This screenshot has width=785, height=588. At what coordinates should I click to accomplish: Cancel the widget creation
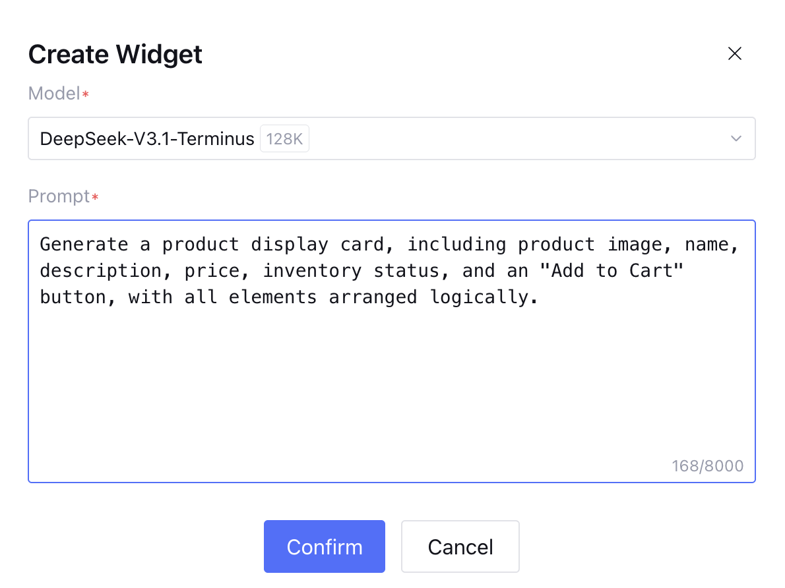coord(460,546)
